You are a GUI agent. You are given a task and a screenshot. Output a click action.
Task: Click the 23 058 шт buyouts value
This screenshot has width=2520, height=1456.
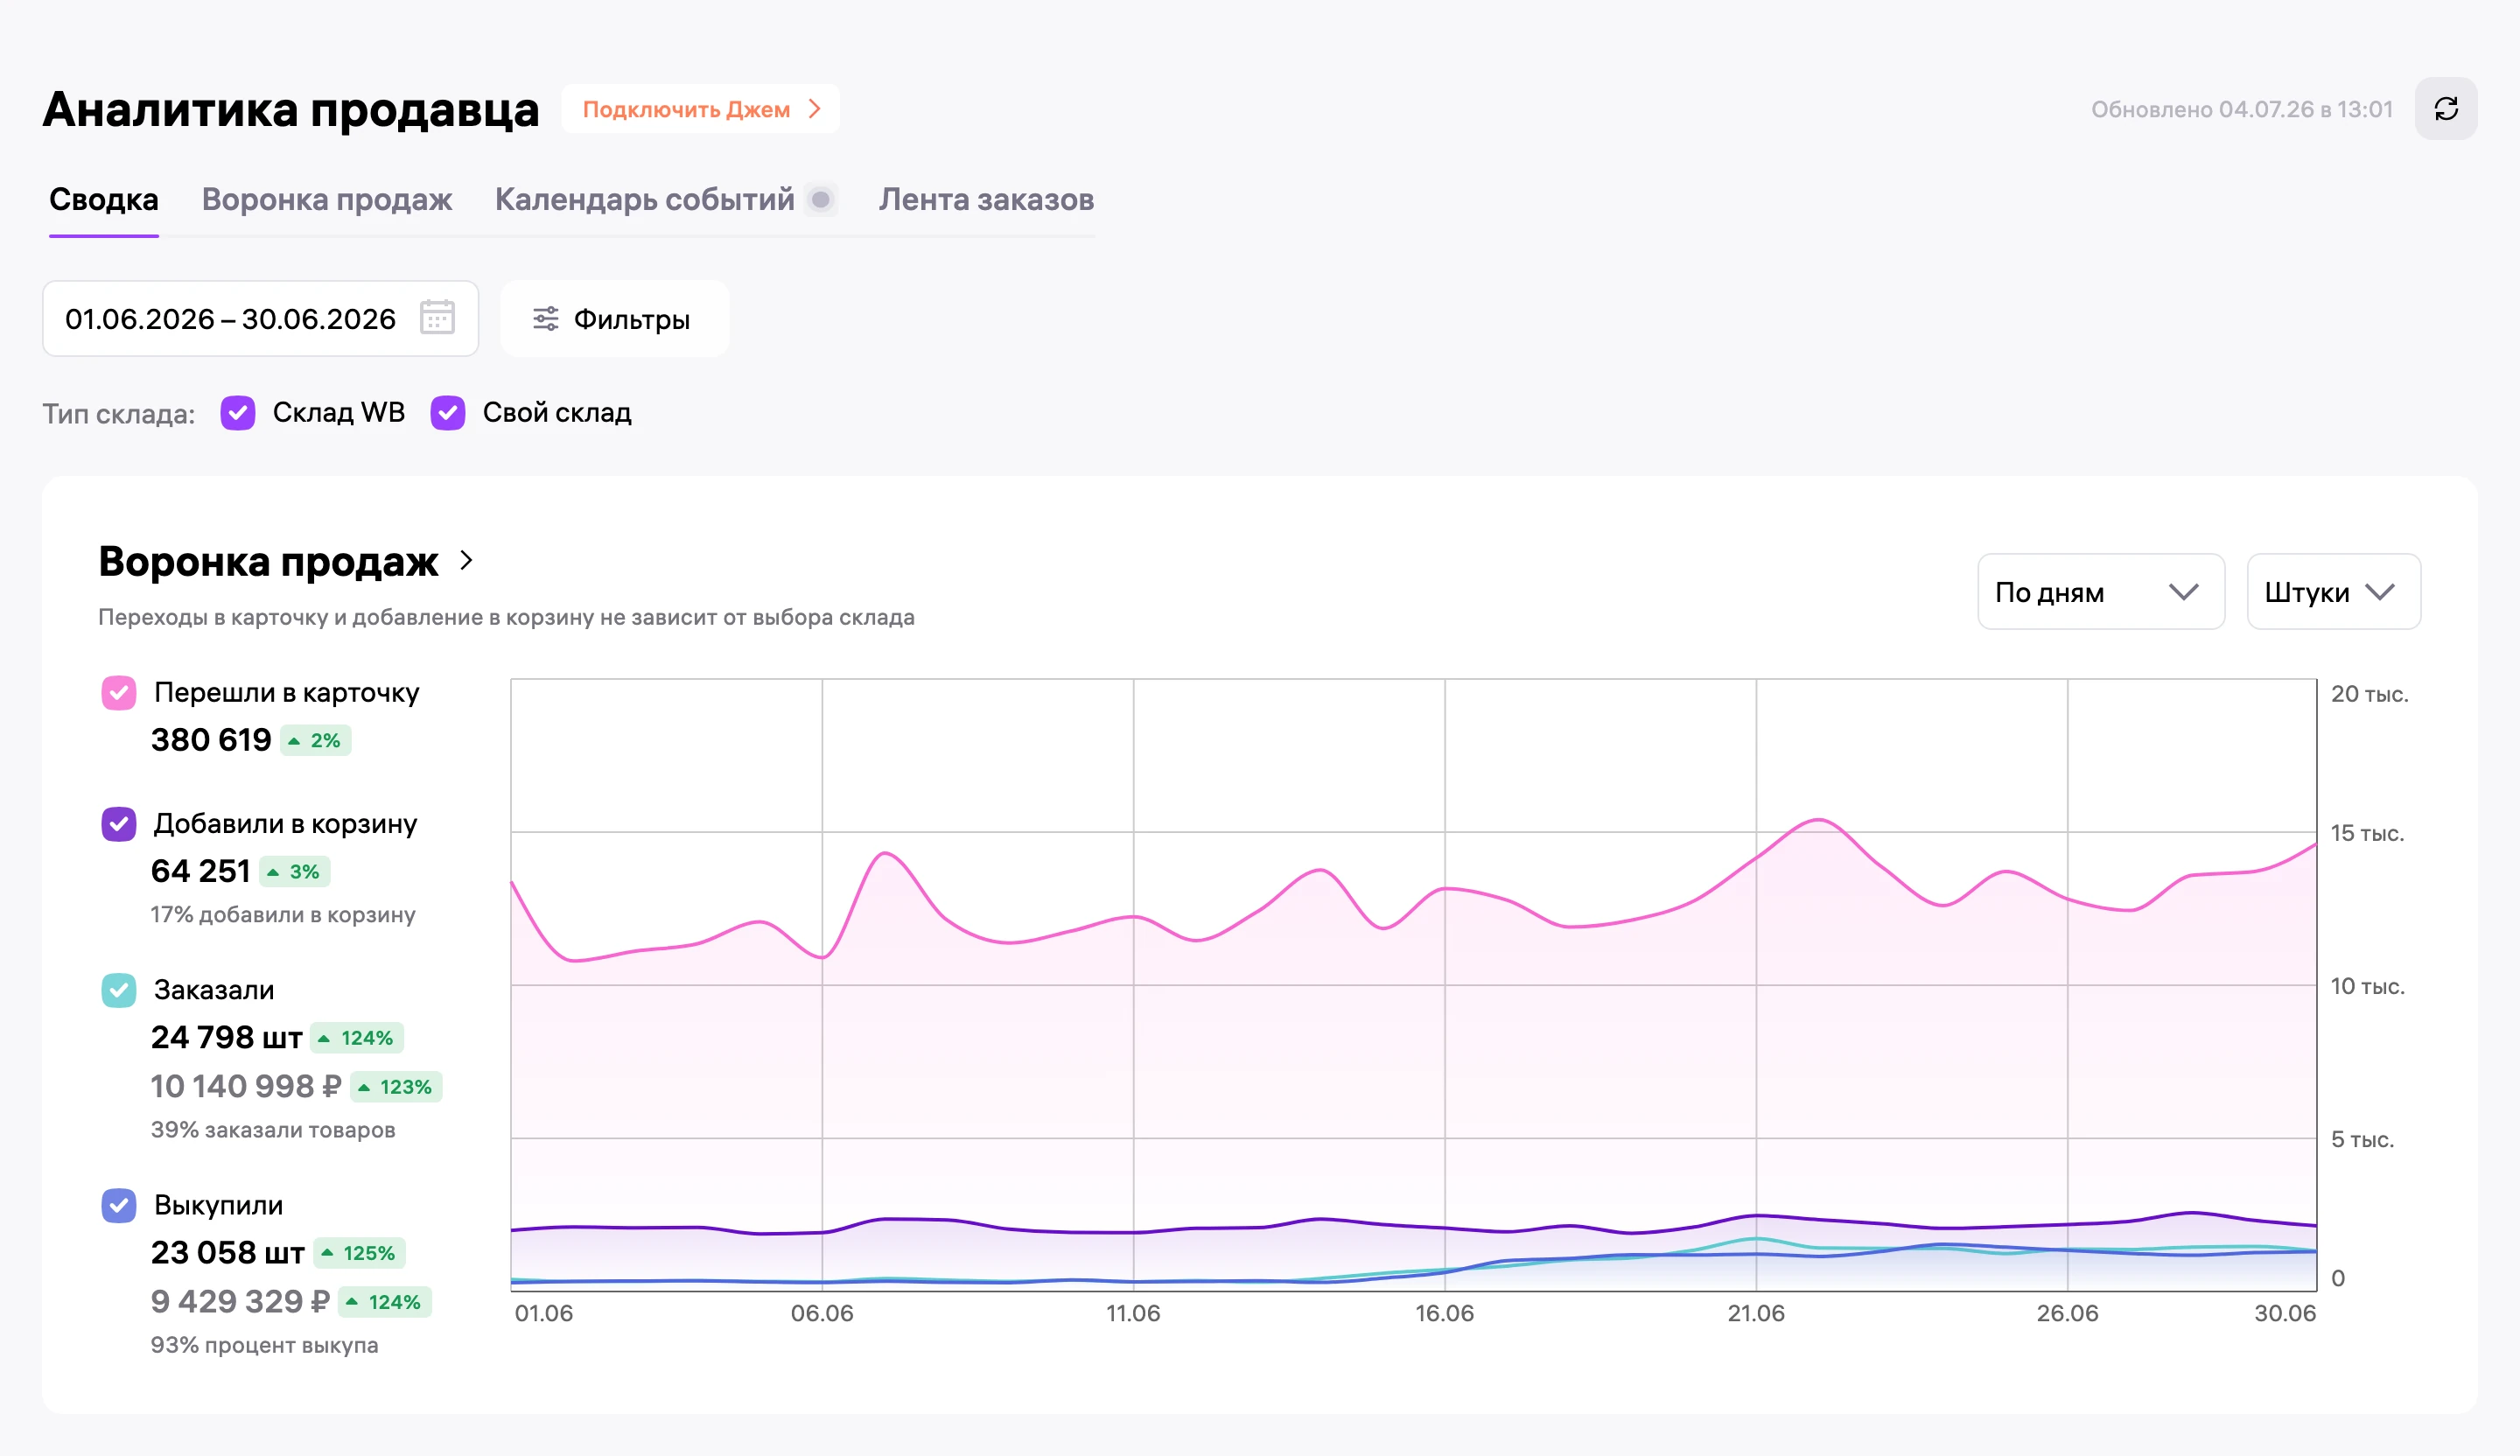[228, 1252]
